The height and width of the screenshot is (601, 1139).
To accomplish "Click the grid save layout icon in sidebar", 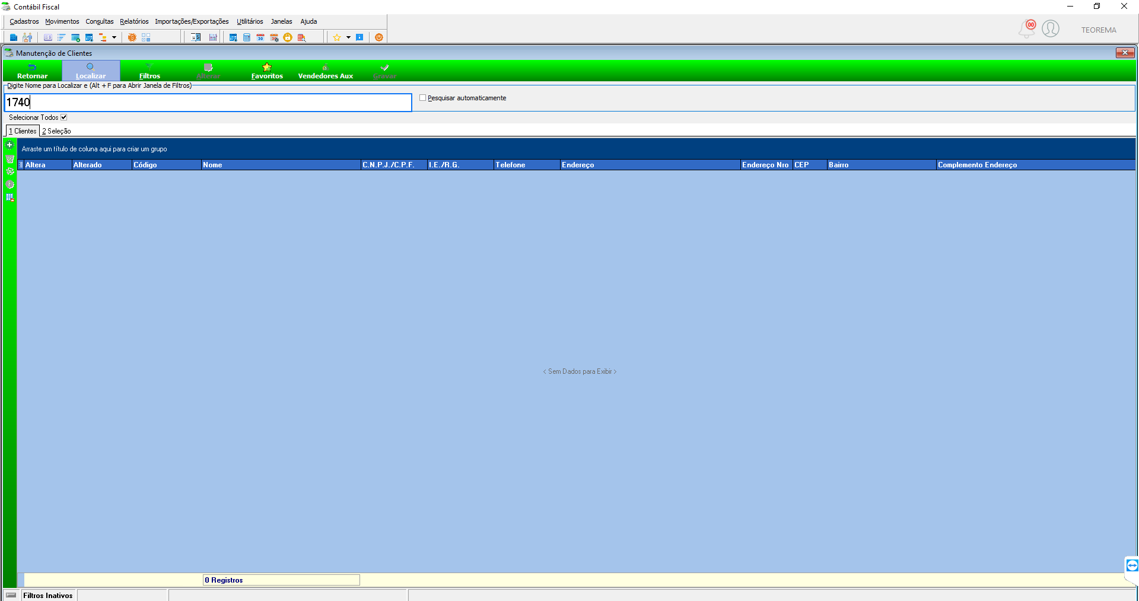I will 9,198.
